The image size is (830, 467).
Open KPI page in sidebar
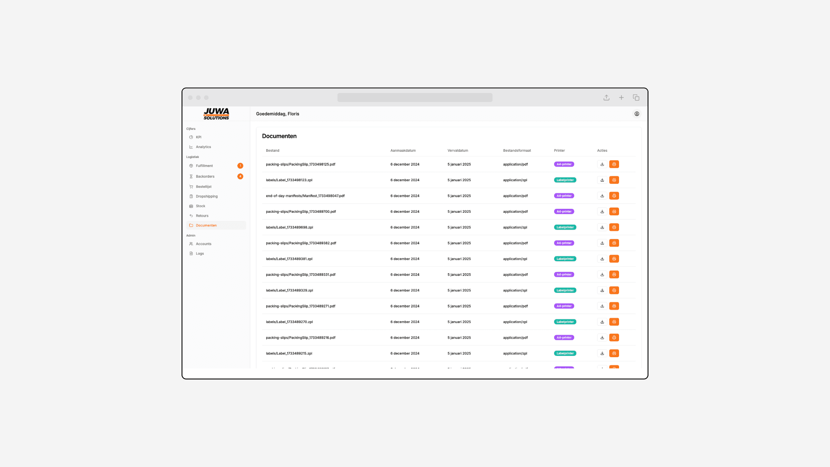pos(198,137)
